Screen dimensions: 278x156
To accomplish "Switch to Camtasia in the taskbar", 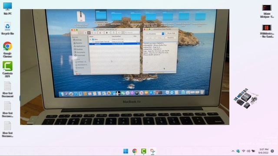I will tap(144, 151).
